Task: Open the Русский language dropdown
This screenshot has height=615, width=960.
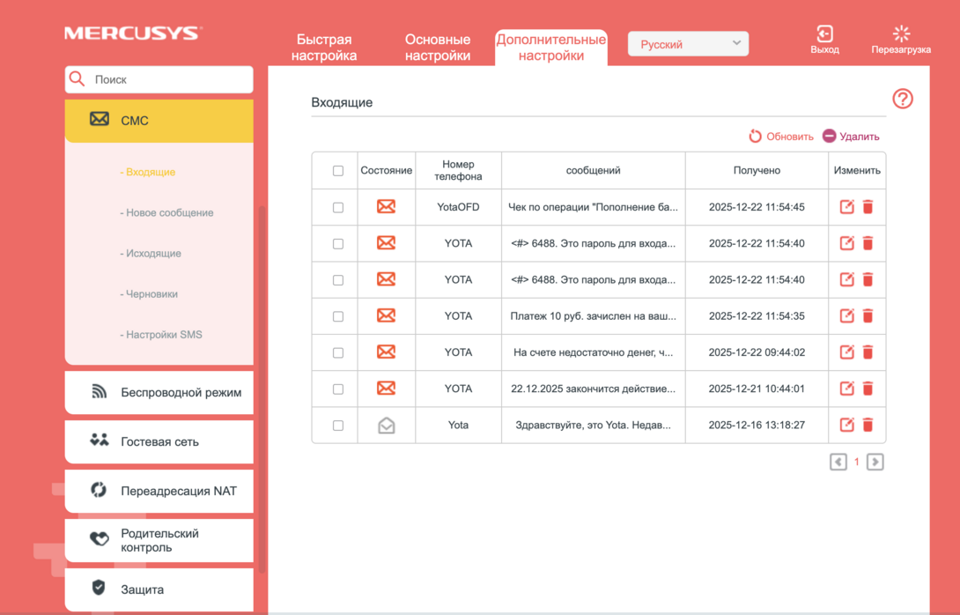Action: [688, 44]
